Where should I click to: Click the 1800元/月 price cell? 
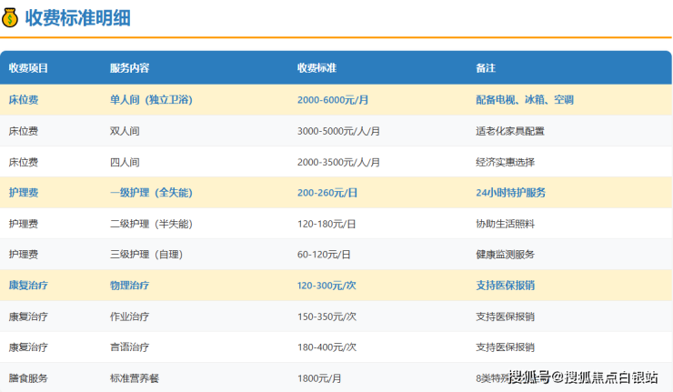coord(319,378)
